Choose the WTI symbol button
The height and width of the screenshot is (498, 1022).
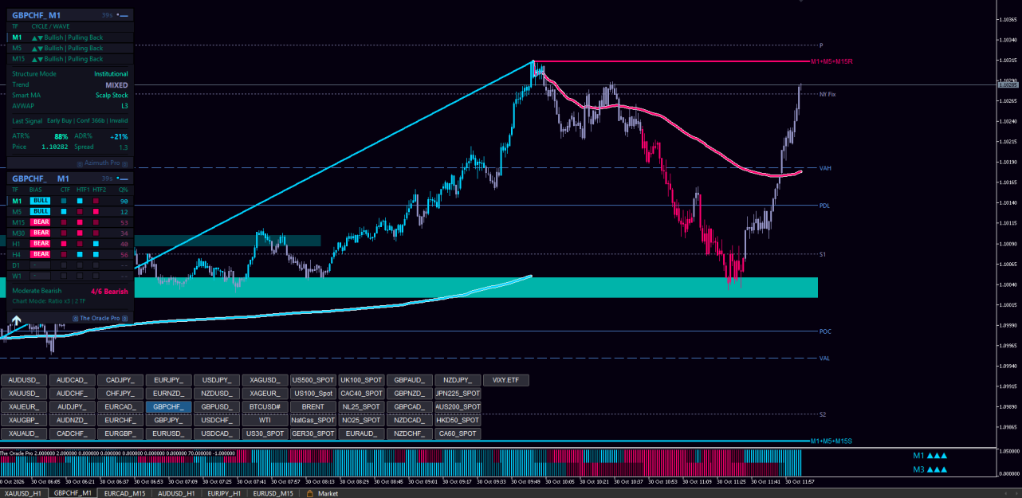264,420
